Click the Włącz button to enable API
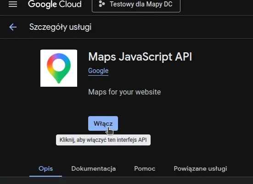253x184 pixels. (103, 123)
